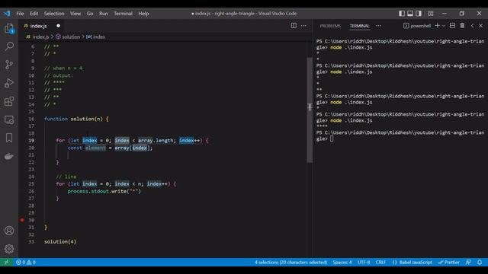The image size is (488, 274).
Task: Click process.stdout.write on line 26
Action: (x=97, y=191)
